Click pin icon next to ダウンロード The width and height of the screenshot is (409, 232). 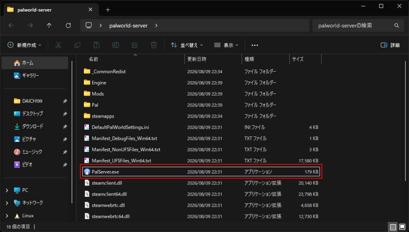tap(65, 126)
